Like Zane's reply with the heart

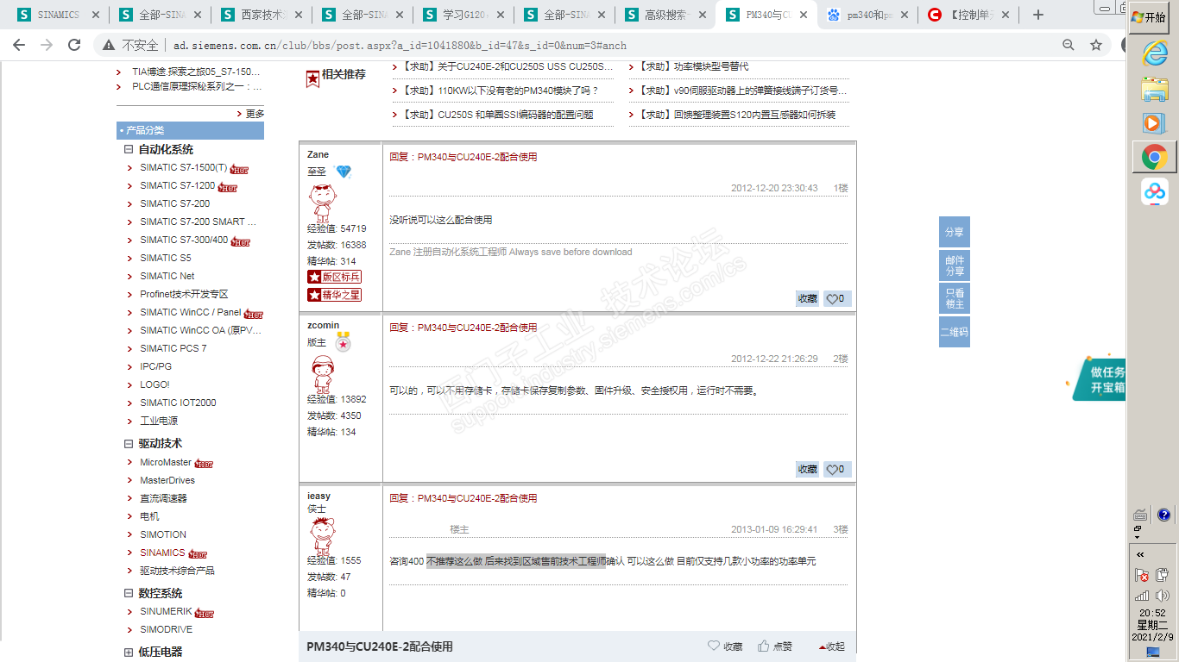pyautogui.click(x=837, y=299)
